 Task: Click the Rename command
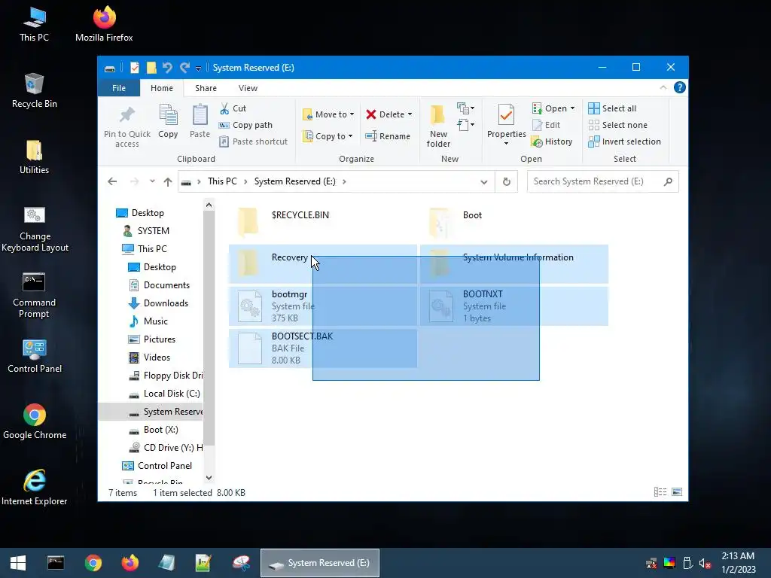coord(388,136)
